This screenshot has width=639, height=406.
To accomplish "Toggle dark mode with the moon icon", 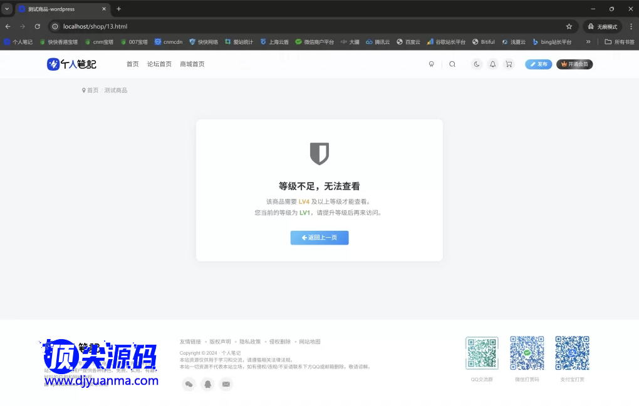I will pos(477,64).
